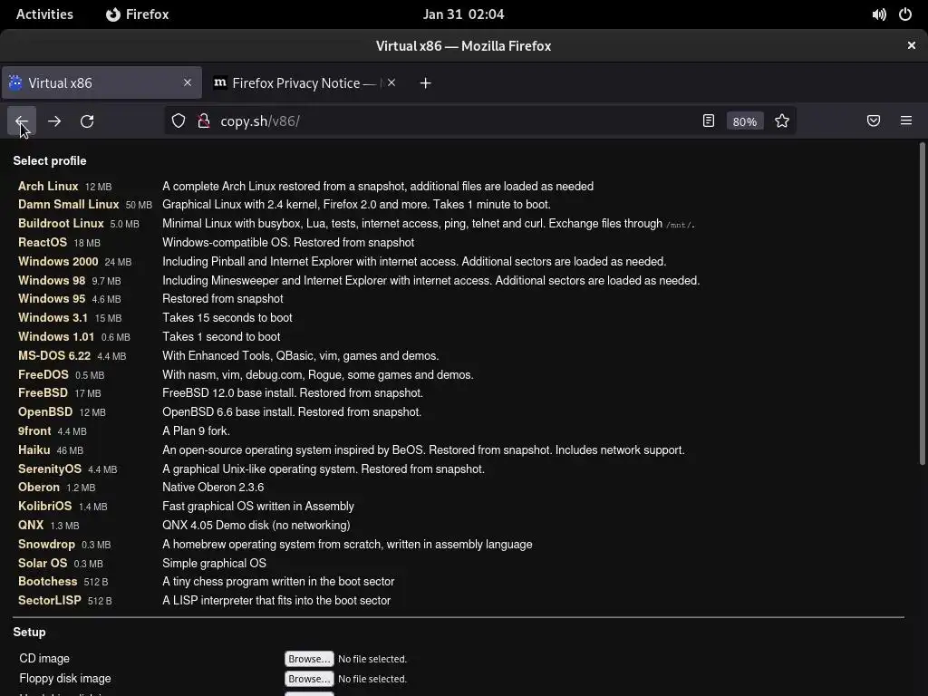Viewport: 928px width, 696px height.
Task: Close the Firefox window
Action: coord(912,45)
